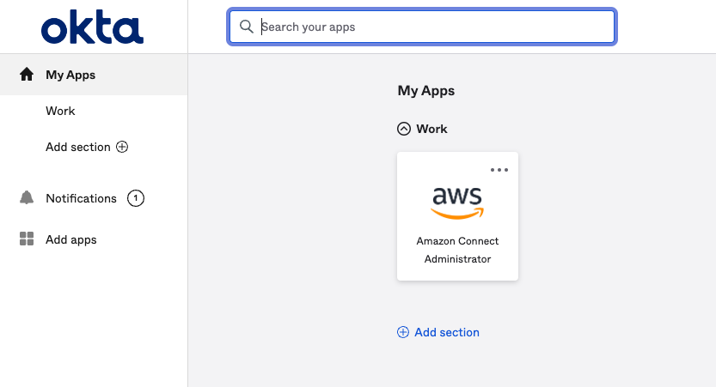Click the notification count badge showing 1
Viewport: 716px width, 387px height.
tap(135, 198)
